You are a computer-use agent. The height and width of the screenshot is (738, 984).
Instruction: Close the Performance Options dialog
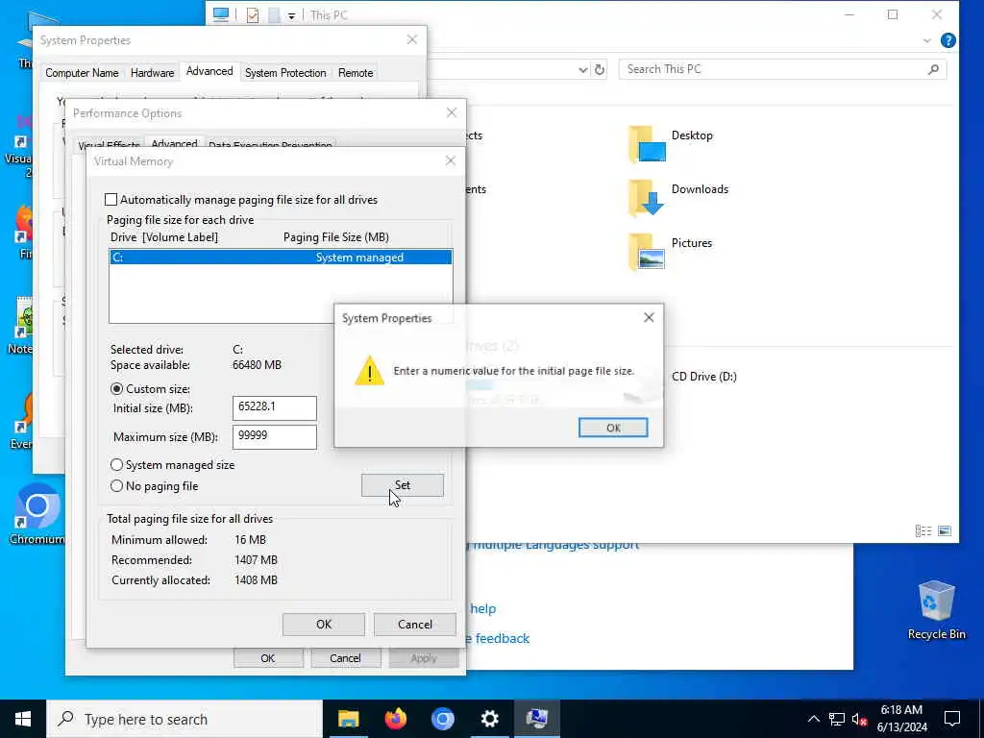[x=452, y=112]
